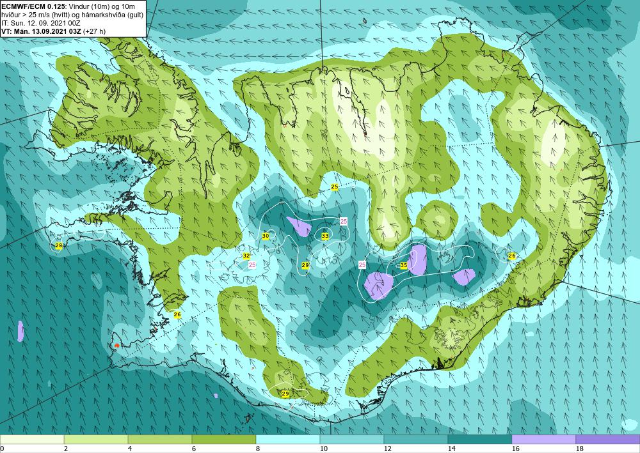Click the legend value 16
This screenshot has width=640, height=453.
point(515,449)
